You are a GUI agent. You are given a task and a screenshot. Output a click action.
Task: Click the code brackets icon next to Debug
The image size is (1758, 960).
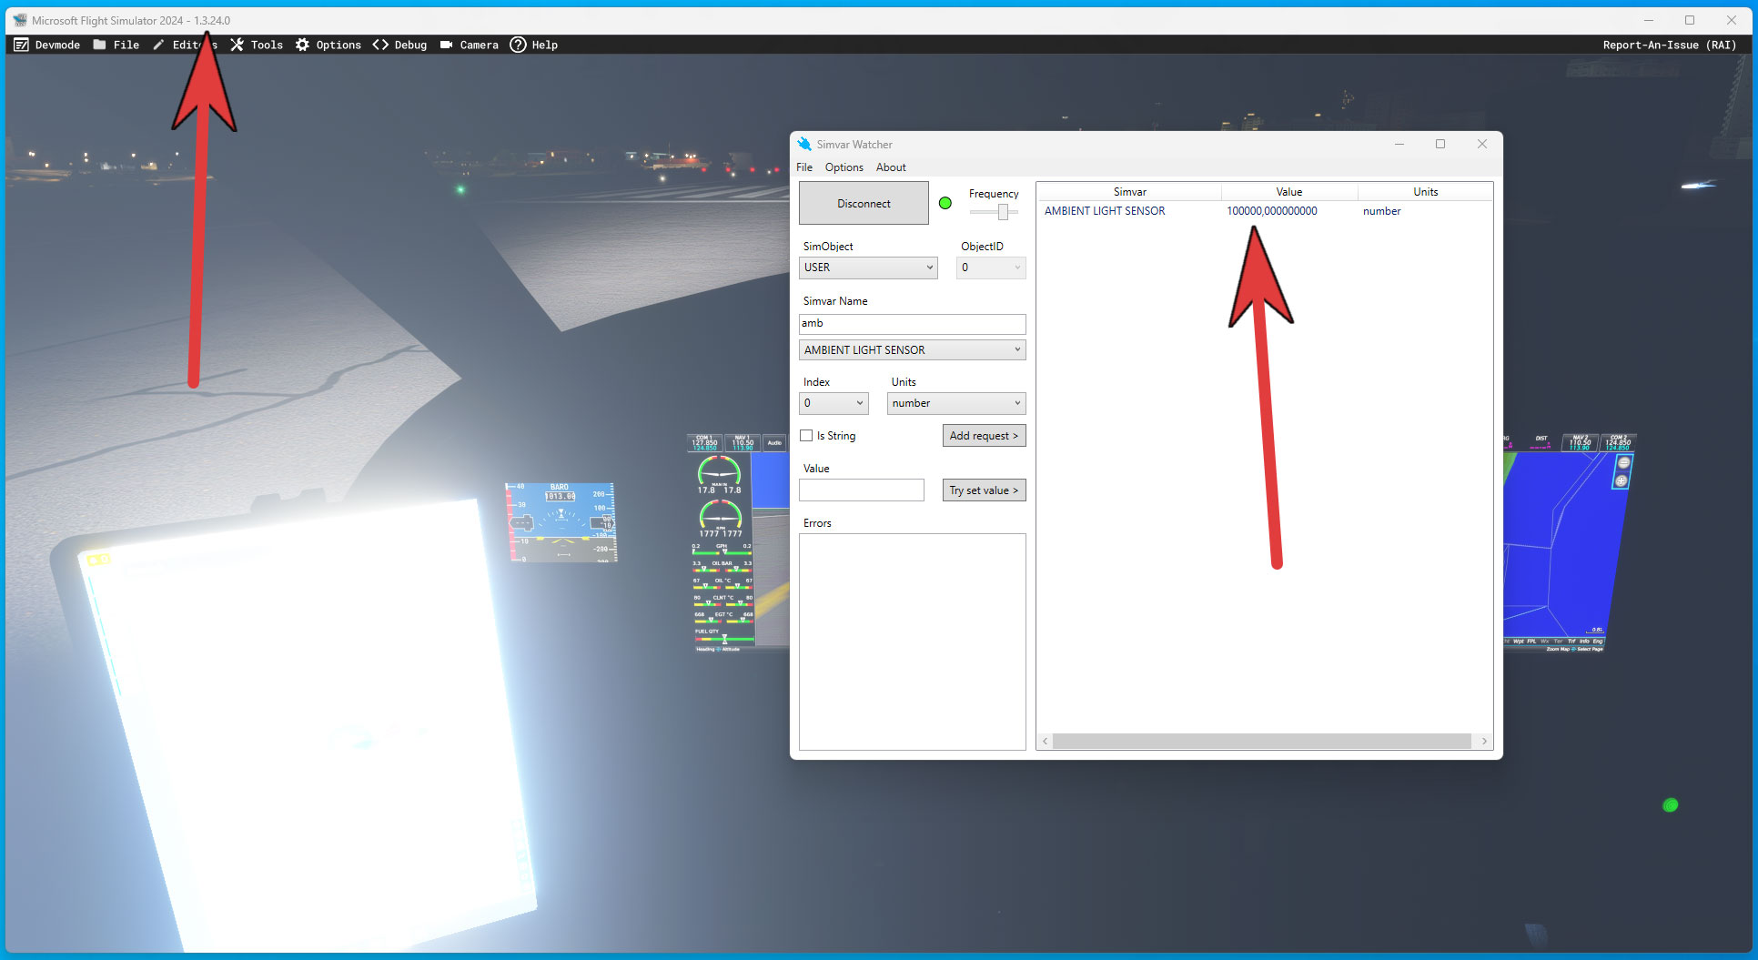(x=380, y=45)
